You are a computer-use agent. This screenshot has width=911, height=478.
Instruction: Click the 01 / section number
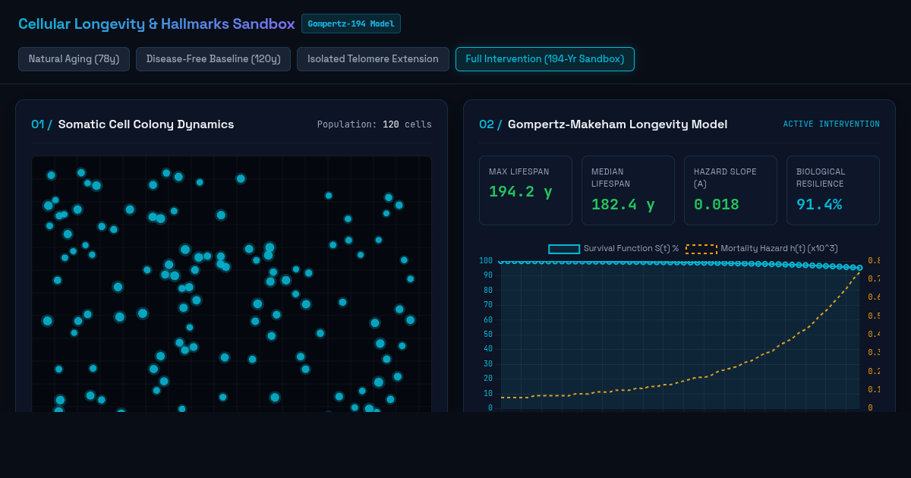[42, 124]
